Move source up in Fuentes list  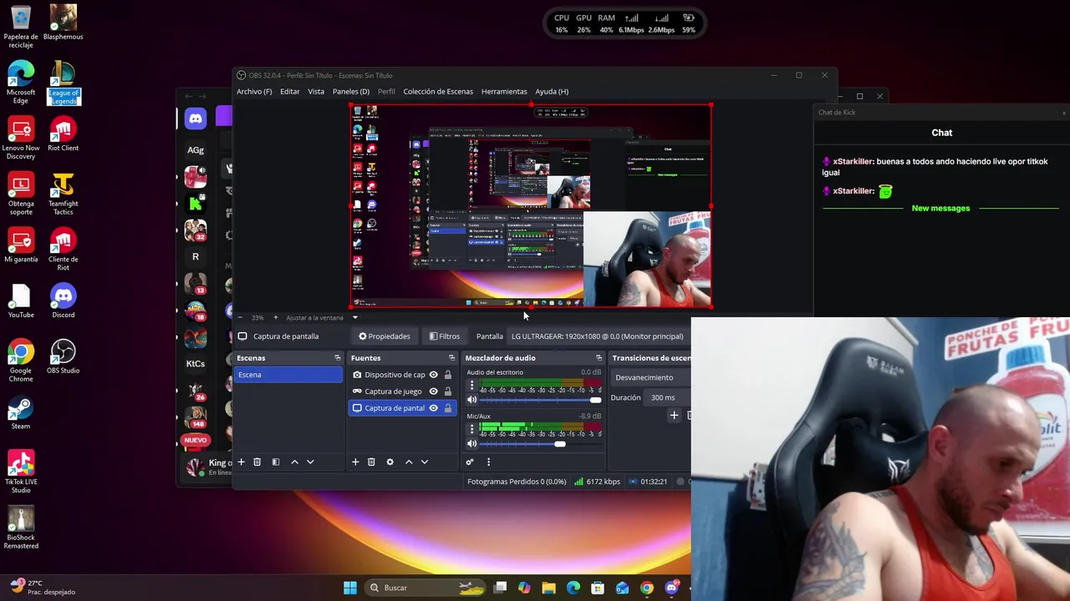click(409, 462)
